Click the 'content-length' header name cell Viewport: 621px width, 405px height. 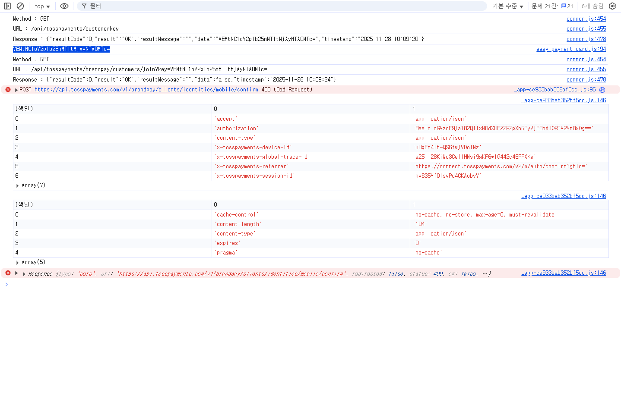pos(311,224)
